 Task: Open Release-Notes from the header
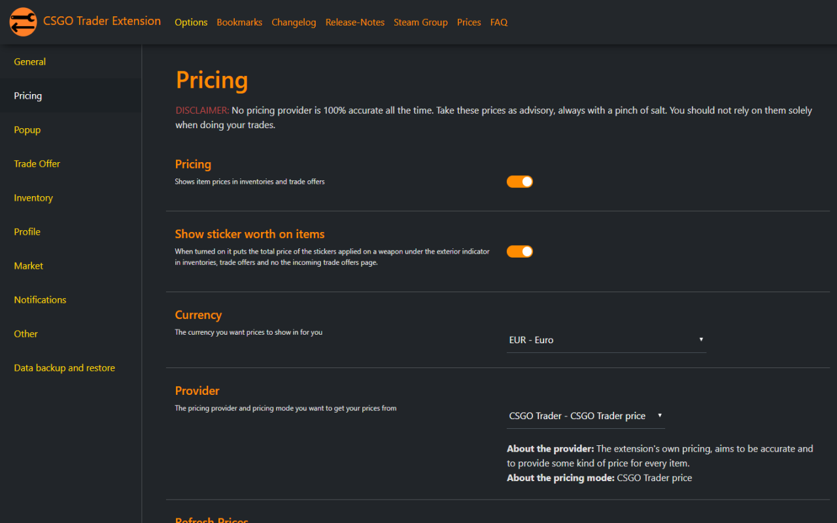[x=355, y=22]
